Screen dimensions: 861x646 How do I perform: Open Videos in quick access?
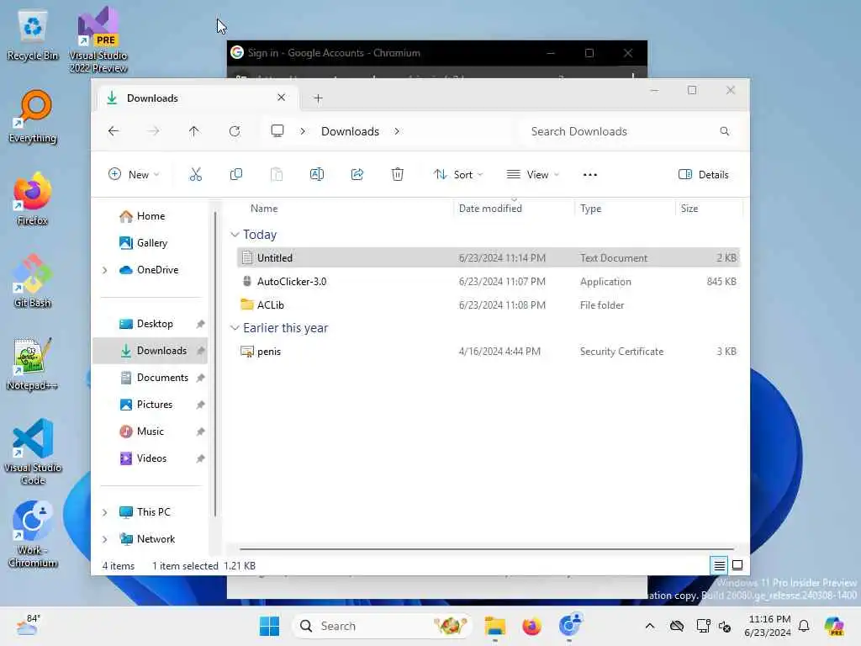click(150, 458)
